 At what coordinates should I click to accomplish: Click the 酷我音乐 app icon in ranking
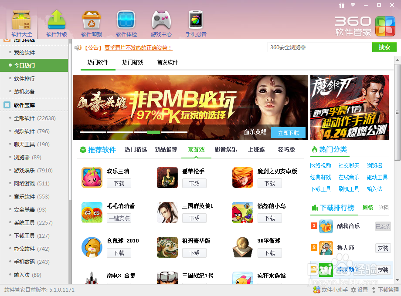click(326, 226)
